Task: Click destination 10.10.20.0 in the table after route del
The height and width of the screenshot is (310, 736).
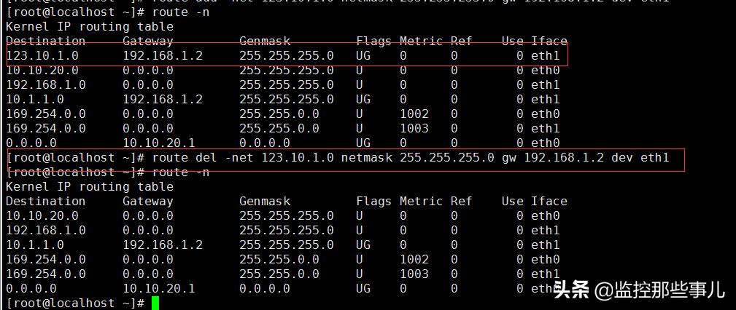Action: pyautogui.click(x=42, y=216)
